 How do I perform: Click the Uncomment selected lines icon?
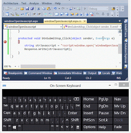50,14
